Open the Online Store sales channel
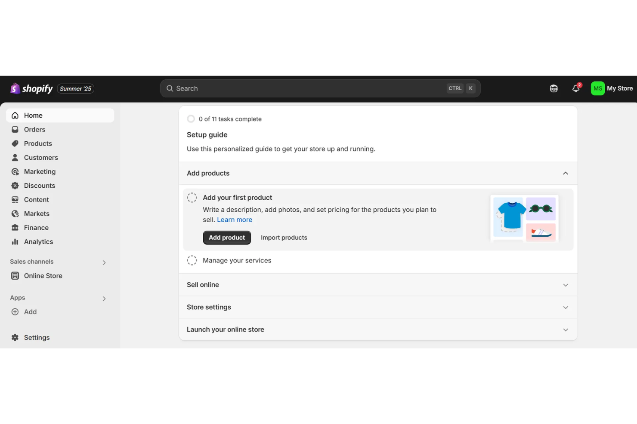637x424 pixels. [43, 275]
